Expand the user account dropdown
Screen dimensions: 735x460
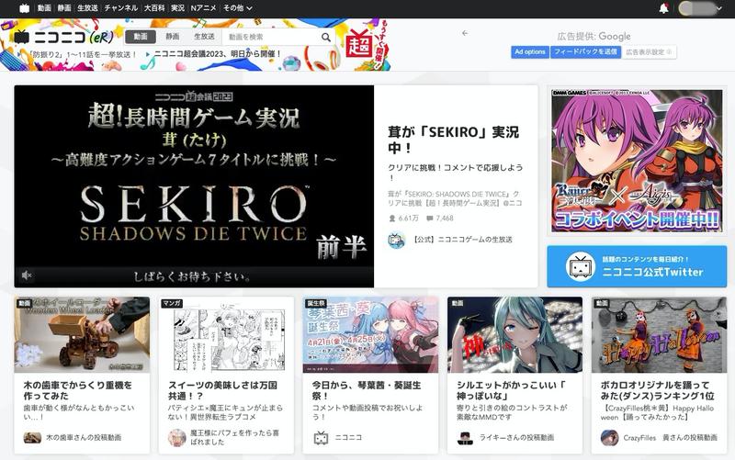point(700,8)
